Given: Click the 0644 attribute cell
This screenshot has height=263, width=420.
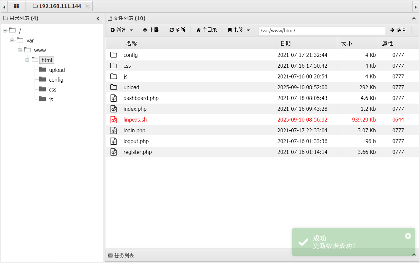Looking at the screenshot, I should (x=398, y=120).
